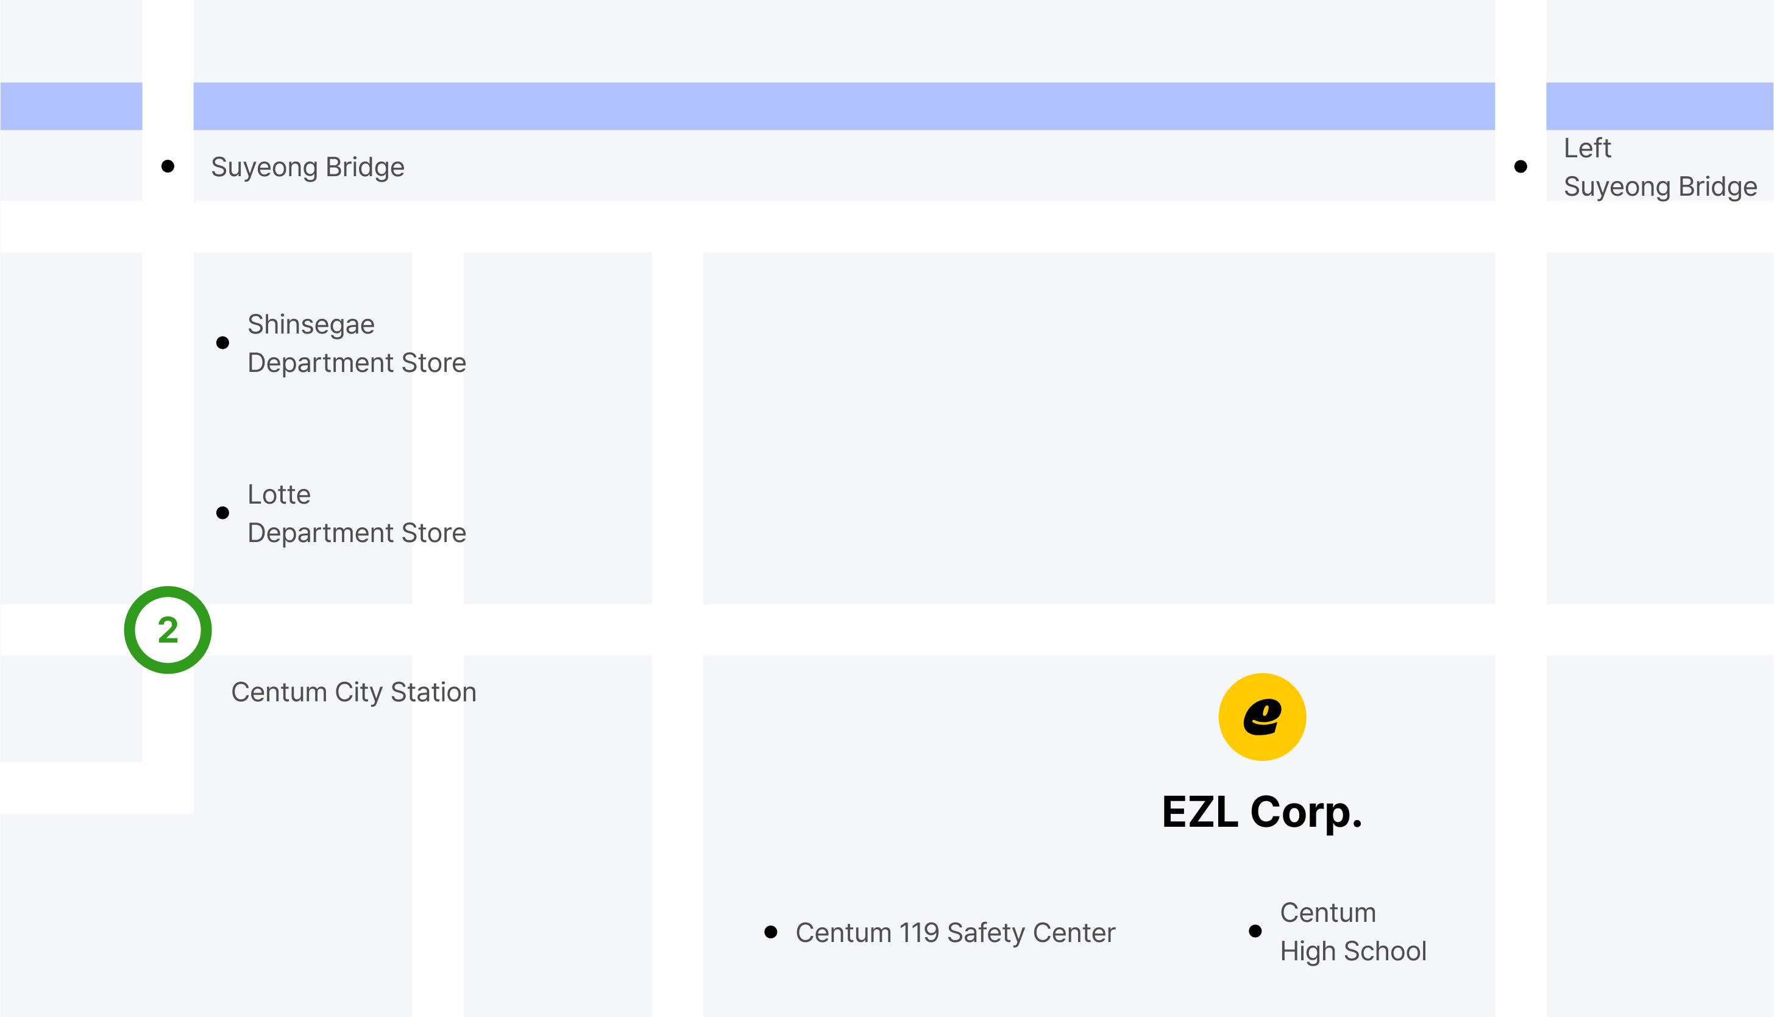
Task: Click the Lotte Department Store label
Action: [356, 513]
